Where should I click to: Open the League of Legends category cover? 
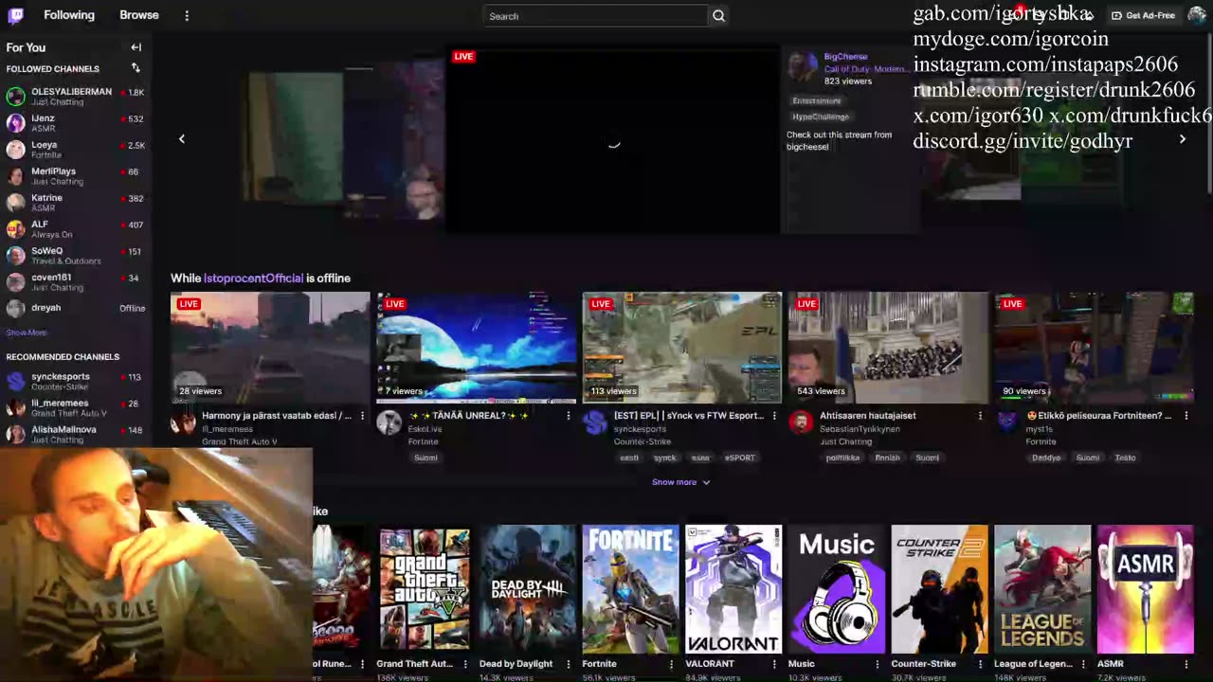[x=1042, y=589]
